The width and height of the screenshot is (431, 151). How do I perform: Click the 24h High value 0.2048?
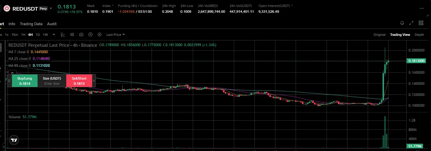pos(167,12)
